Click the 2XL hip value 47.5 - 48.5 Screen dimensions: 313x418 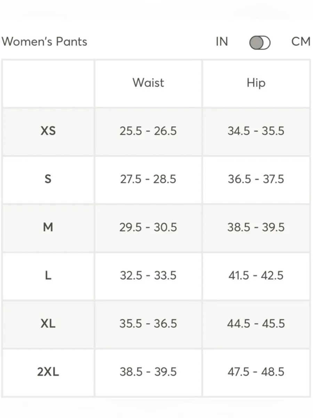256,372
